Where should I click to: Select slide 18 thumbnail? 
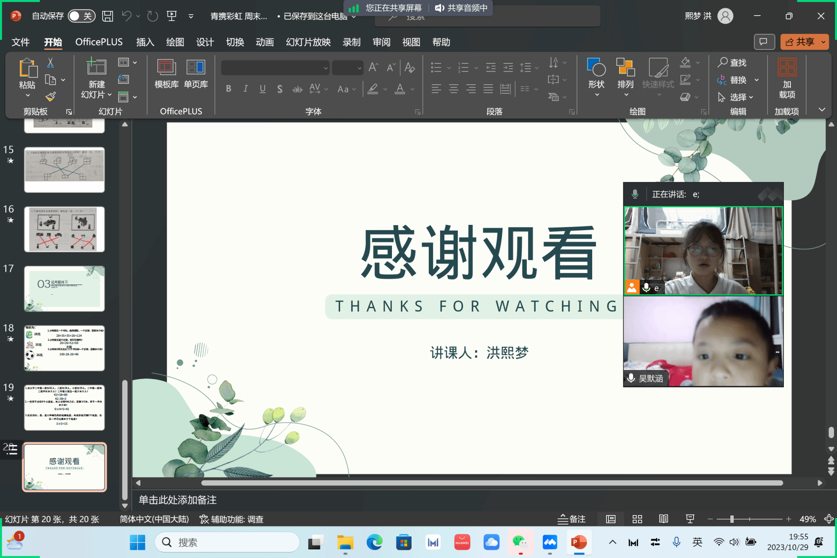point(64,348)
